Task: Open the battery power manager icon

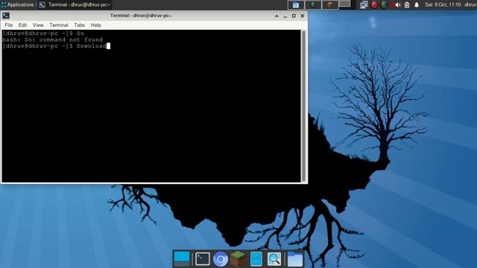Action: click(x=407, y=5)
